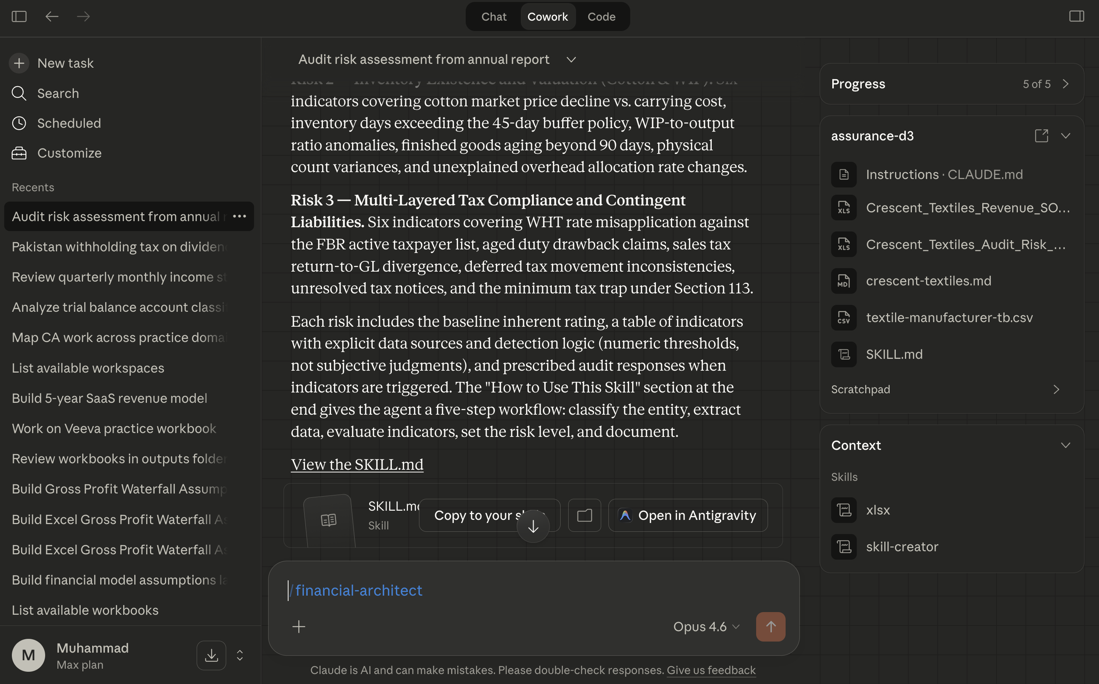
Task: Expand the Scratchpad section
Action: tap(1056, 389)
